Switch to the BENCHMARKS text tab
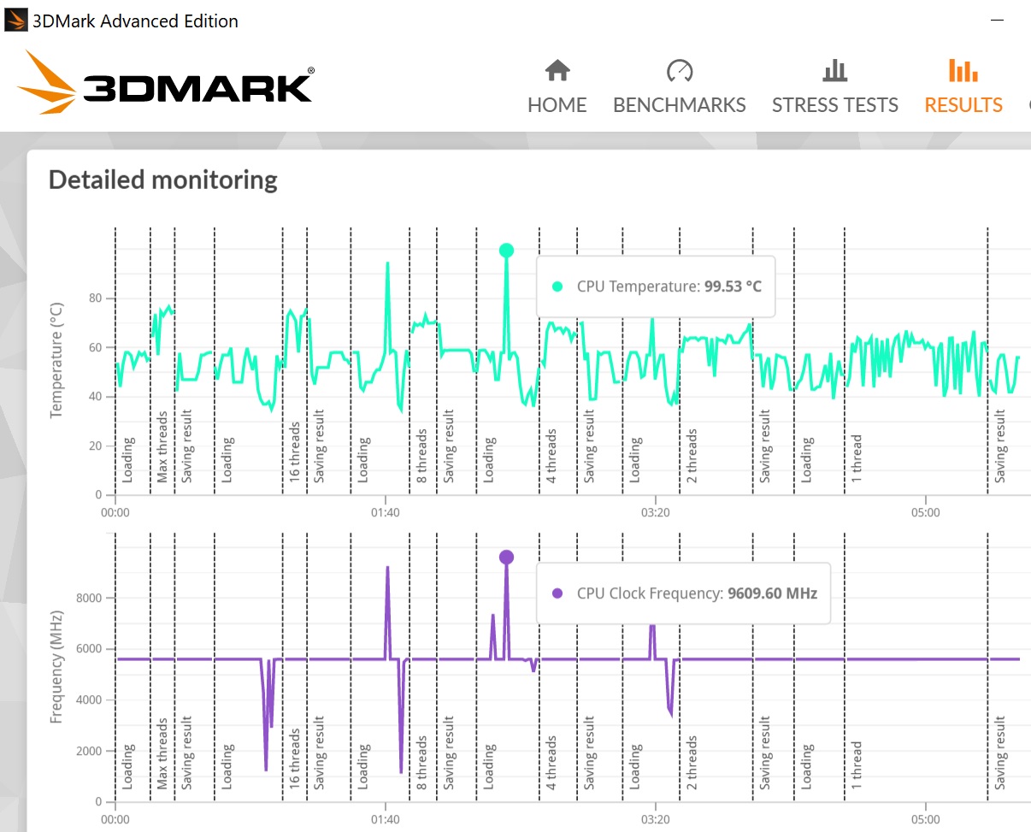The image size is (1031, 832). tap(679, 105)
